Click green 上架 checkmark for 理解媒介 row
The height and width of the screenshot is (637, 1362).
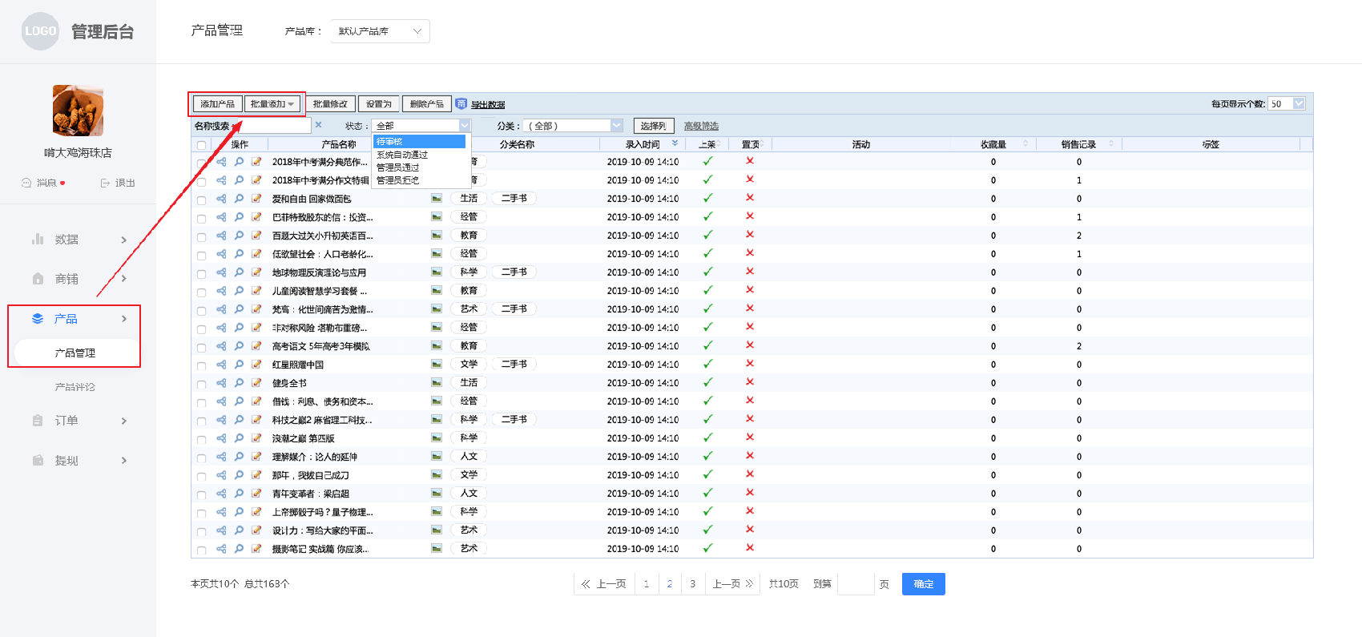point(707,457)
